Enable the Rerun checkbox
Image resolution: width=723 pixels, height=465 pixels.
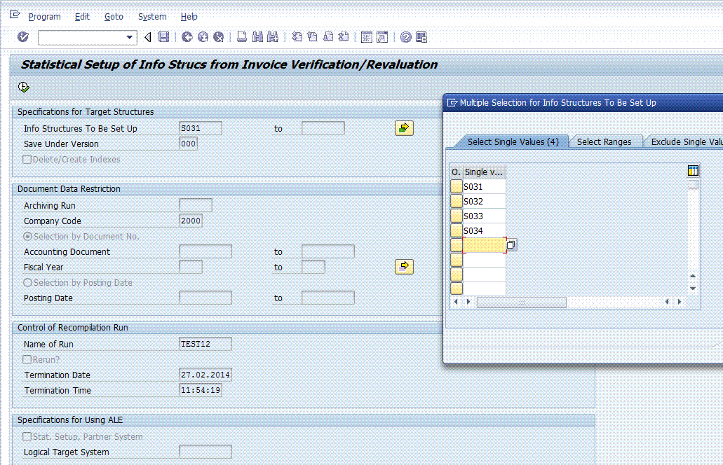tap(26, 359)
